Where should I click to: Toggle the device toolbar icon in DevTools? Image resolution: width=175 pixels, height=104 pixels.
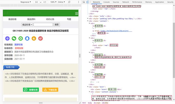coord(87,2)
